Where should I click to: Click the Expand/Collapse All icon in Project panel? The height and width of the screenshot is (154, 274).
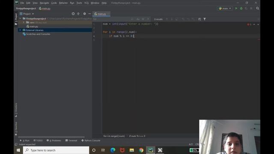(78, 14)
